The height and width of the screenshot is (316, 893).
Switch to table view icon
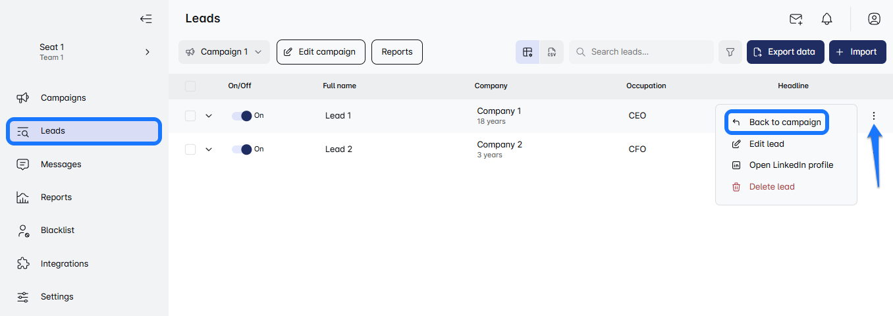point(528,52)
